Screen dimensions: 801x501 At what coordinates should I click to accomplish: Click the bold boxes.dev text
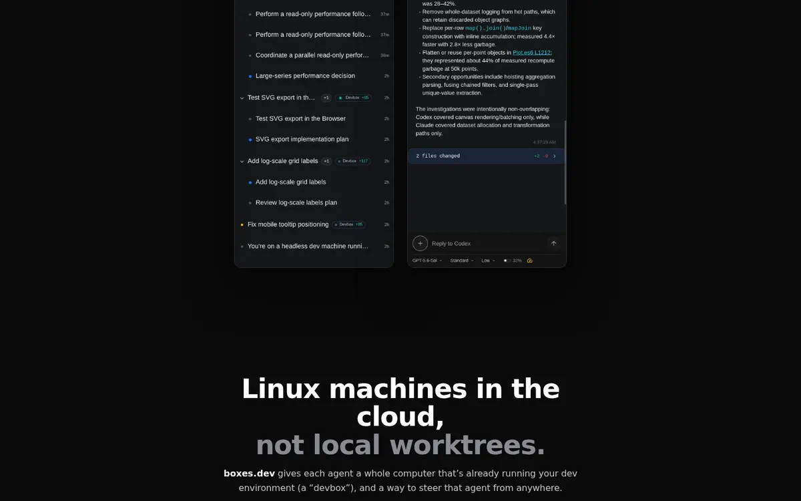tap(249, 473)
